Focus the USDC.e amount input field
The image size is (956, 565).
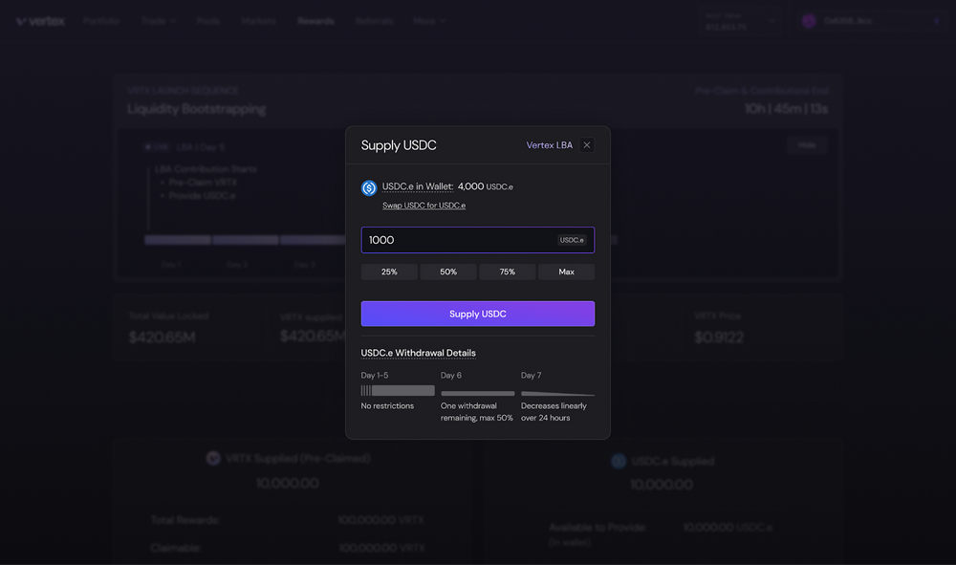pos(459,240)
